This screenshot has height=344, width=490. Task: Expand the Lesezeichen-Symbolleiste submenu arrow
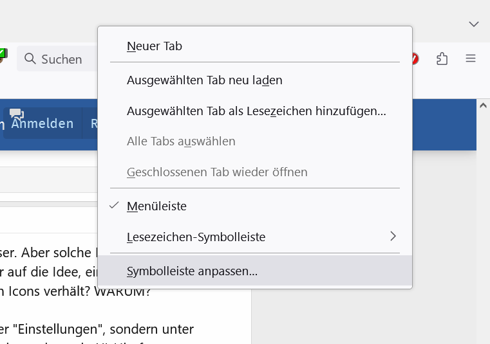tap(393, 237)
